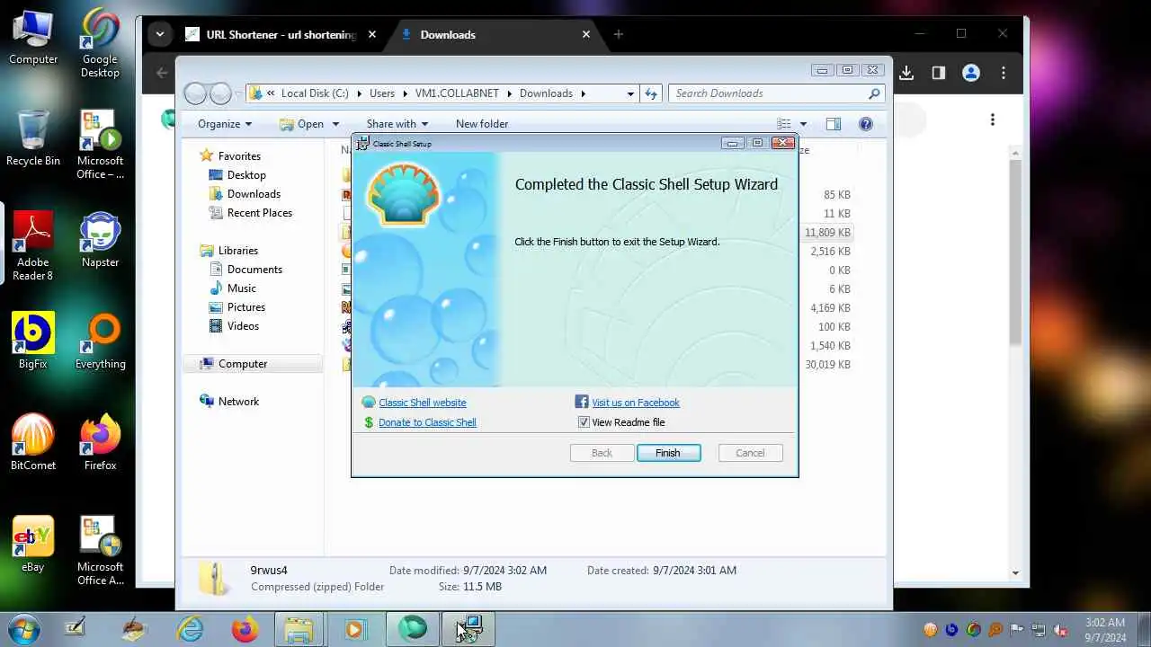1151x647 pixels.
Task: Open the Open button's dropdown arrow
Action: (x=335, y=124)
